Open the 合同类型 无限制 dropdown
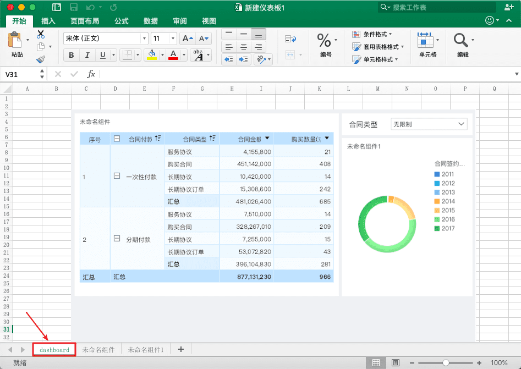 pos(429,124)
